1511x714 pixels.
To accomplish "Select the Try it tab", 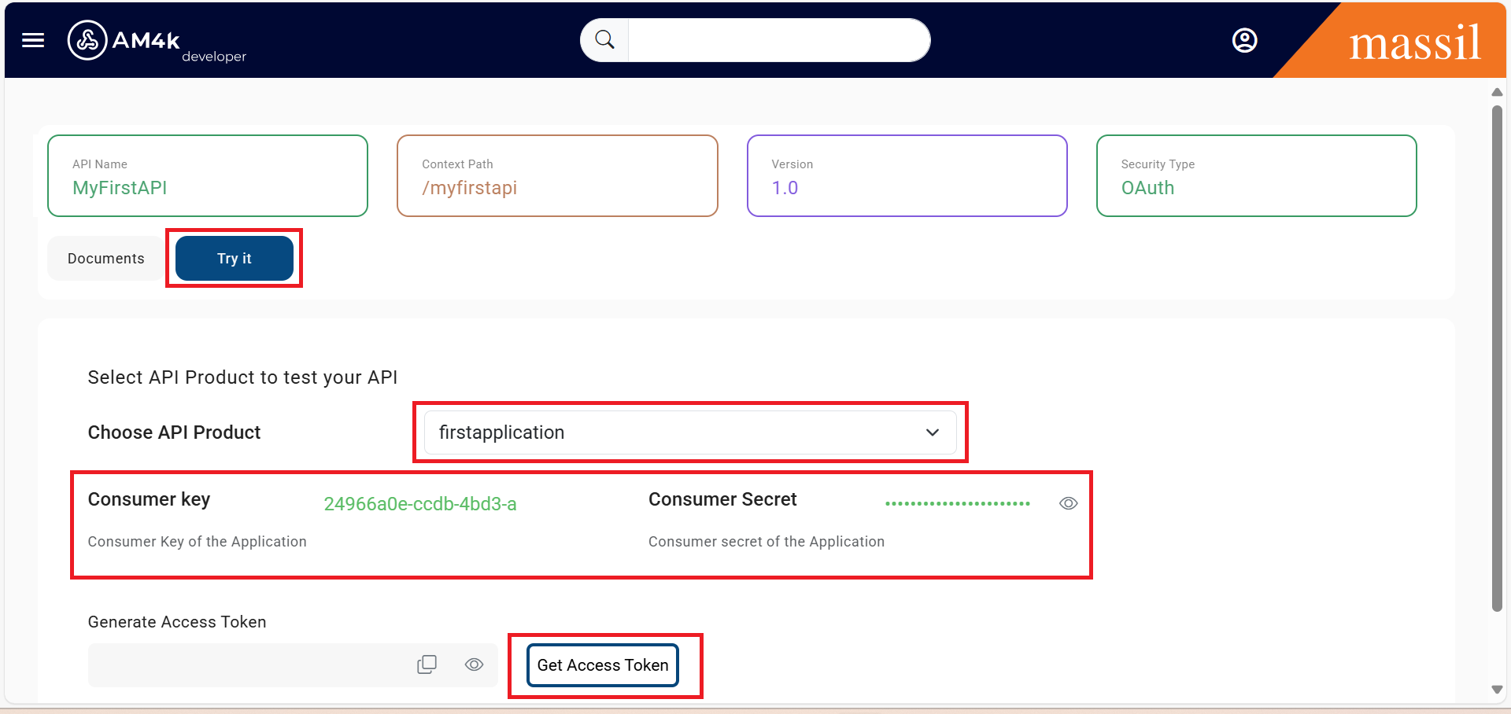I will pos(235,259).
